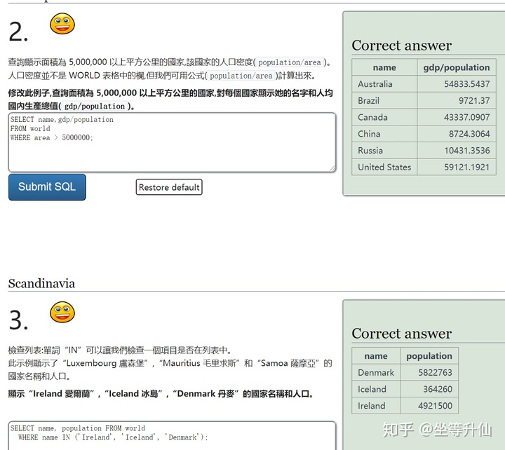Click the 'population/area' code snippet in first line
Viewport: 505px width, 450px height.
[289, 62]
